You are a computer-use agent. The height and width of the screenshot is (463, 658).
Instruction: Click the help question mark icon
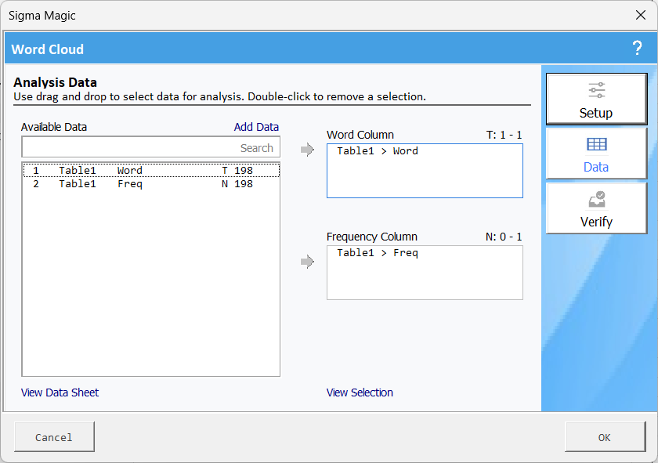click(x=637, y=49)
